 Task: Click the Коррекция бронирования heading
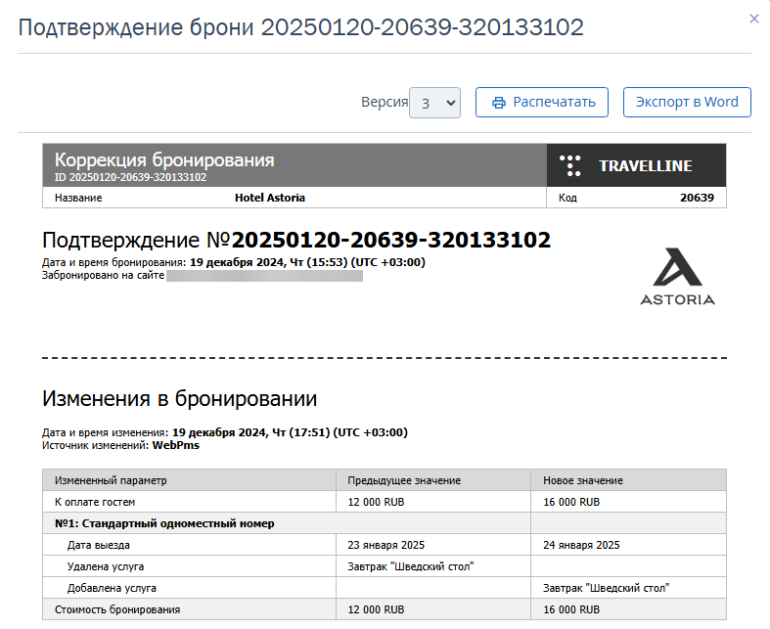click(164, 160)
